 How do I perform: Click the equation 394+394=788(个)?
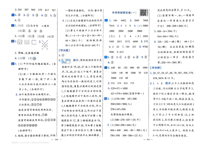click(168, 36)
